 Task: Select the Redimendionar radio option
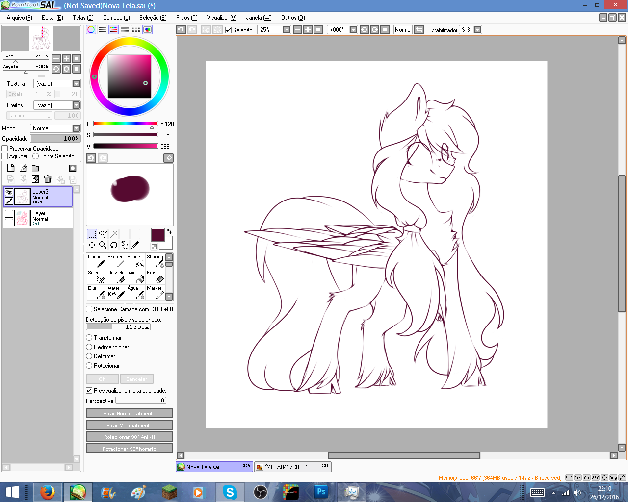tap(89, 347)
